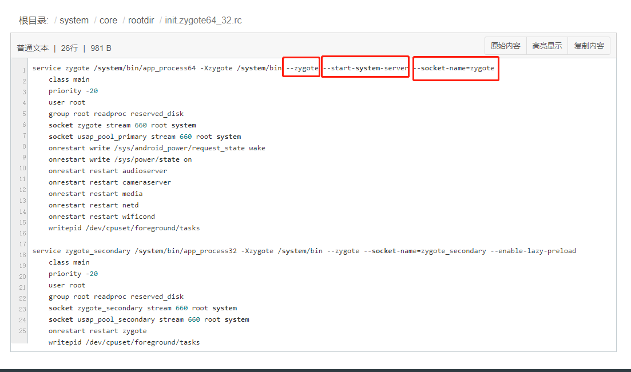
Task: Click the 26行 line count label
Action: [69, 48]
